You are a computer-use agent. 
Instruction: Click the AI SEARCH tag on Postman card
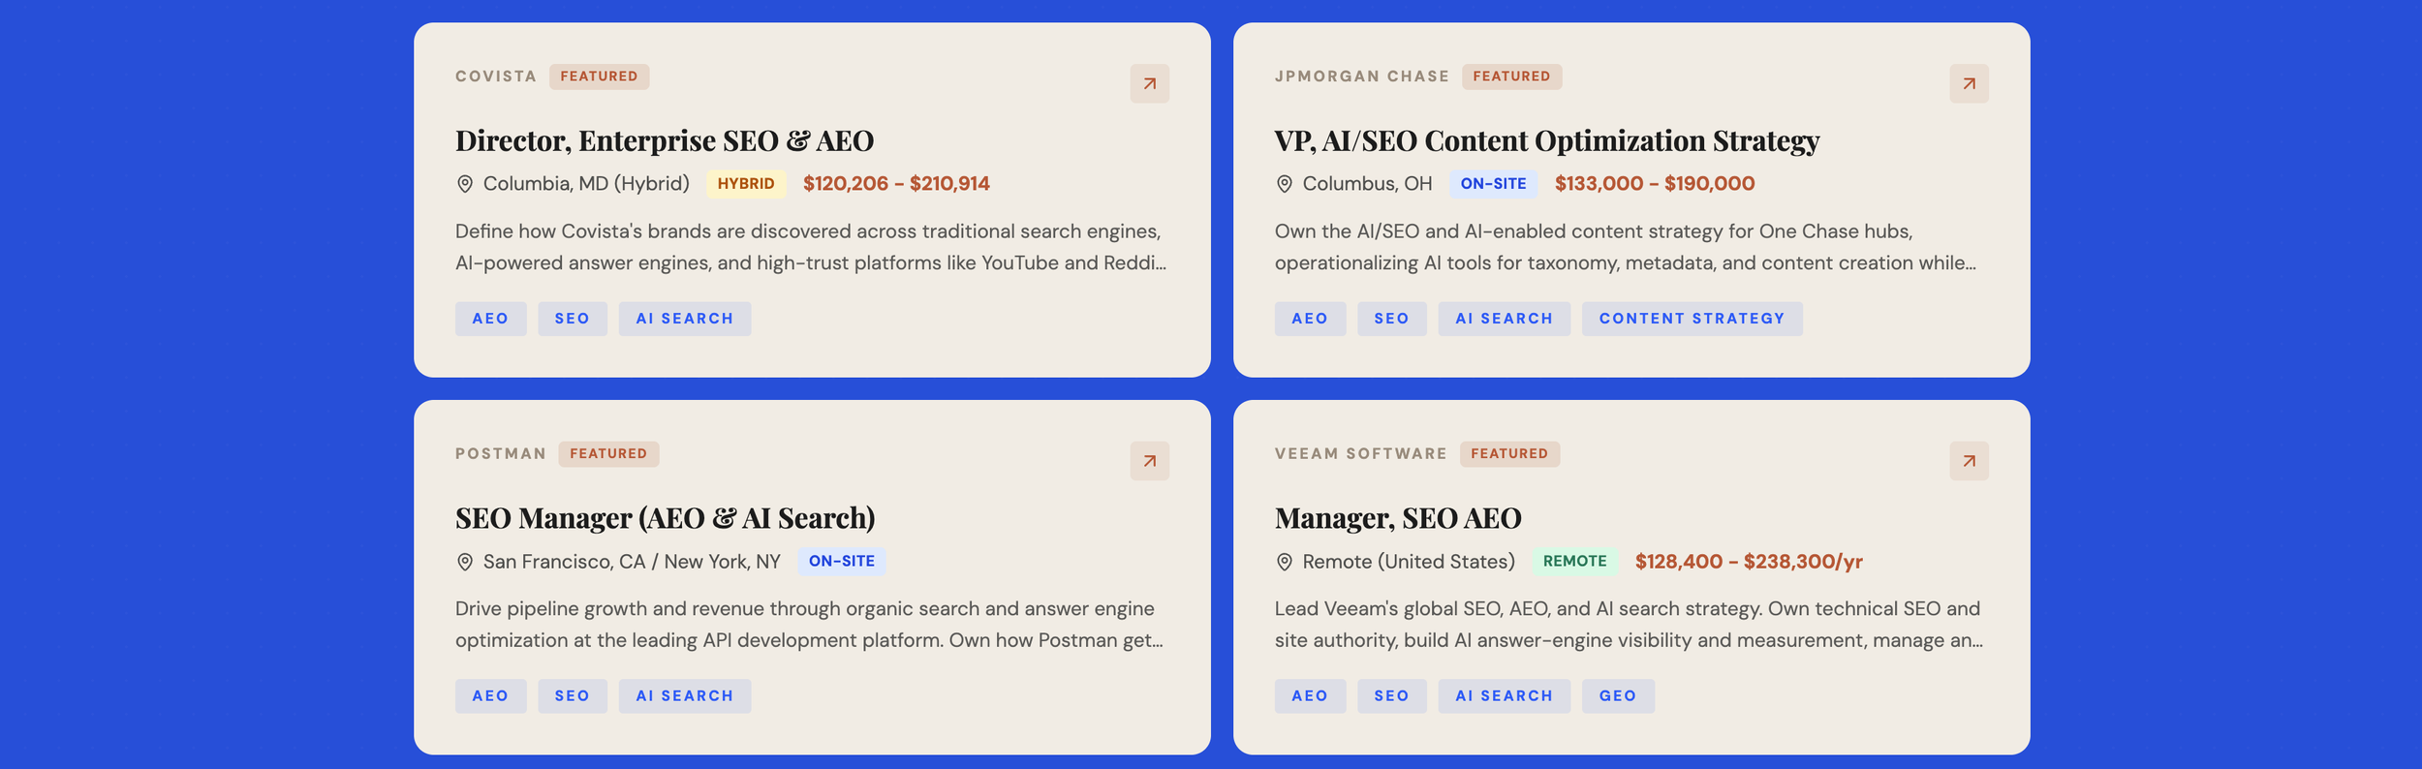[x=684, y=696]
